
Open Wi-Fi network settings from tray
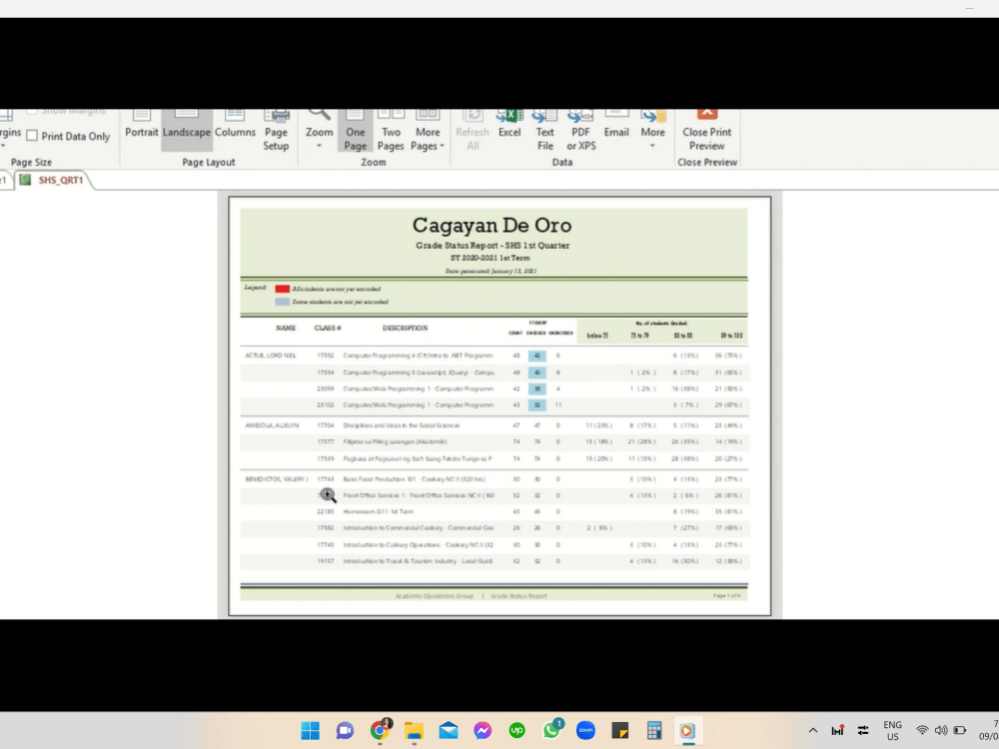point(922,731)
